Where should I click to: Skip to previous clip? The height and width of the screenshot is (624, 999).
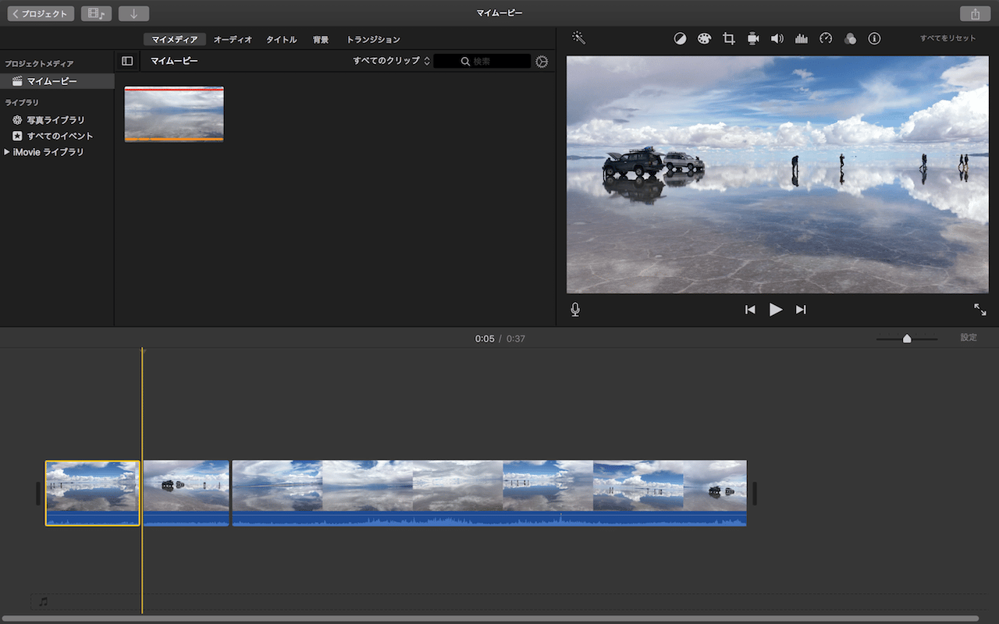(750, 310)
